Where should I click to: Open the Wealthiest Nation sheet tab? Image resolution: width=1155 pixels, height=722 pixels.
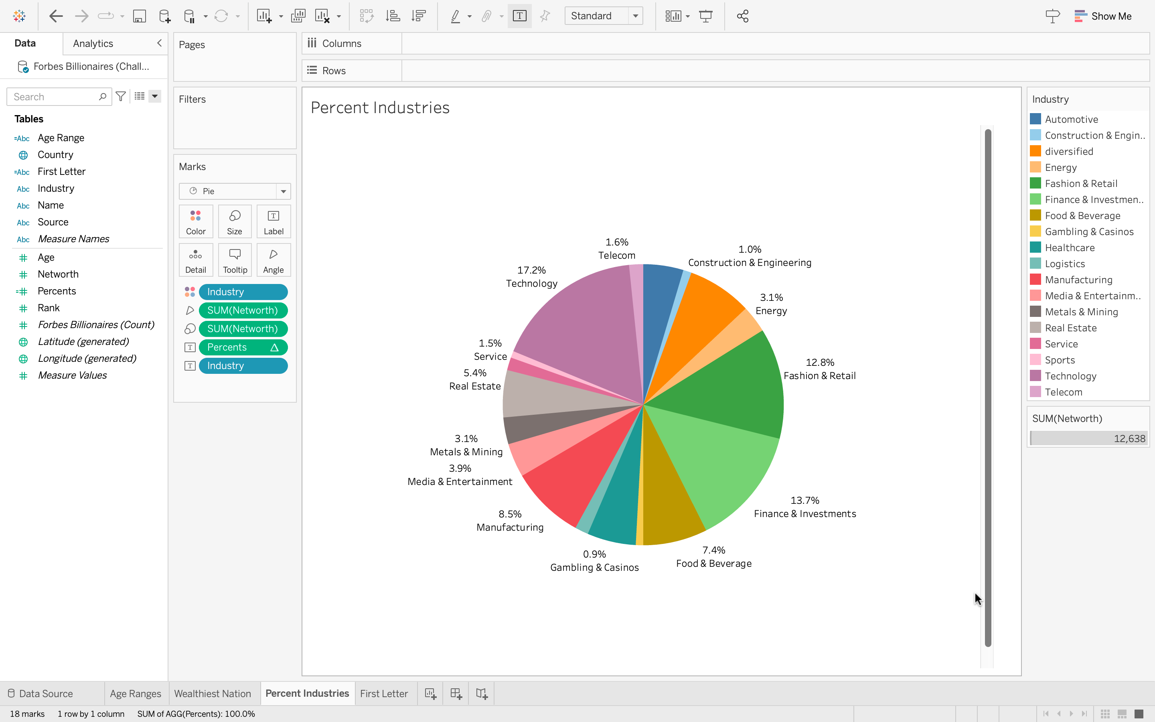coord(213,694)
